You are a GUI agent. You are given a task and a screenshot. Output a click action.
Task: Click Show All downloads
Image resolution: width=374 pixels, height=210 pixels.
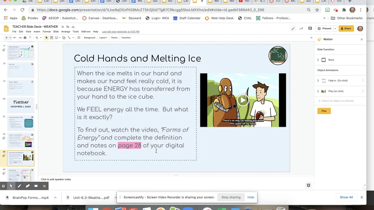click(x=346, y=197)
